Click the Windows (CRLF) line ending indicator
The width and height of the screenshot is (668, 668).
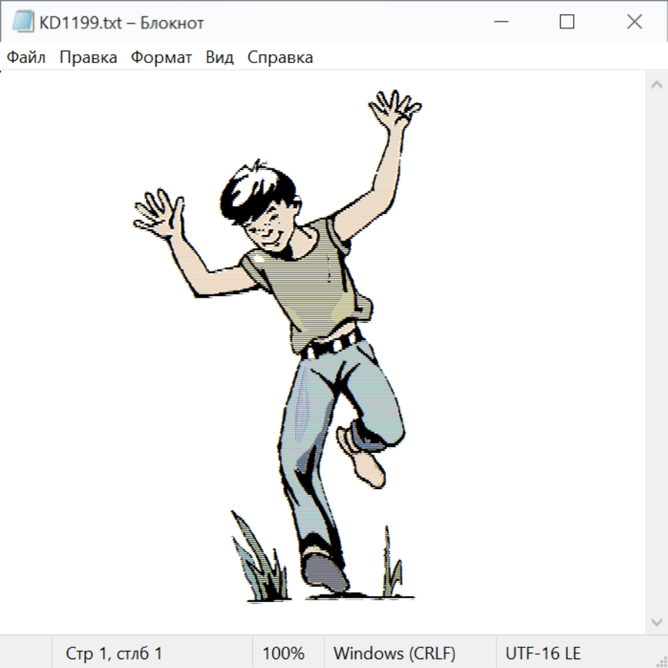click(394, 653)
